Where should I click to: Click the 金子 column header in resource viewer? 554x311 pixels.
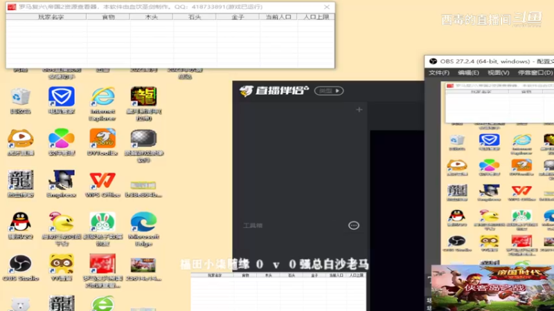pos(238,17)
